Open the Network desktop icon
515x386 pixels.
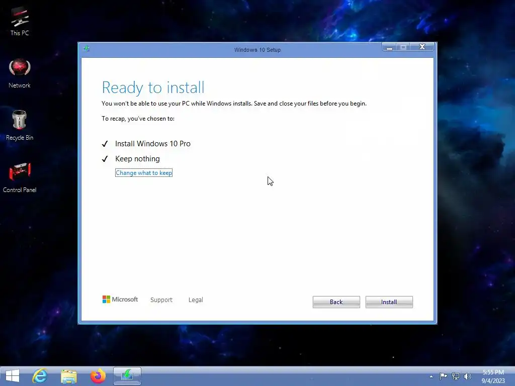(x=20, y=73)
